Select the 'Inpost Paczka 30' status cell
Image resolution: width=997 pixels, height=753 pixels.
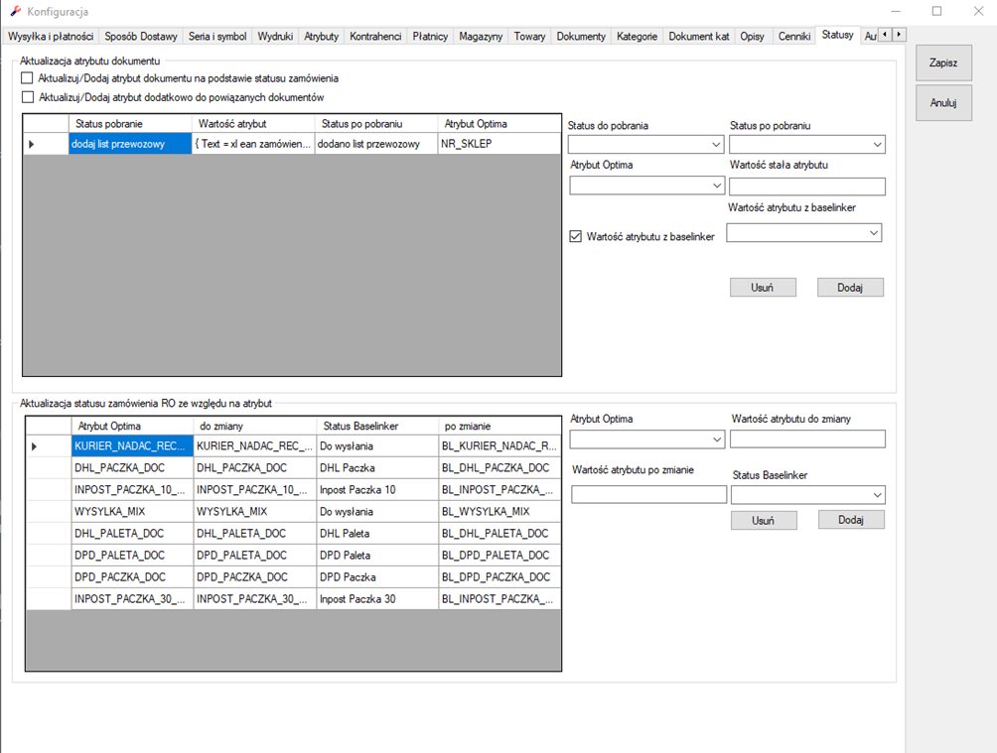[x=377, y=598]
